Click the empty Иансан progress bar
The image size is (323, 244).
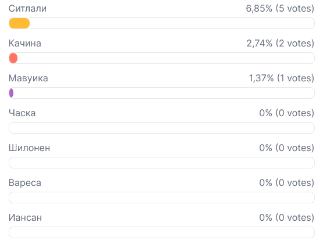(x=162, y=232)
